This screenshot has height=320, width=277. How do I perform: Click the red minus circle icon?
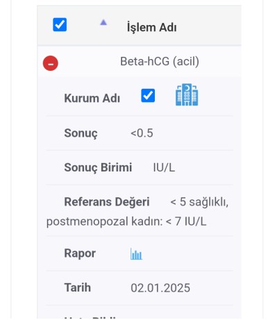click(x=51, y=63)
